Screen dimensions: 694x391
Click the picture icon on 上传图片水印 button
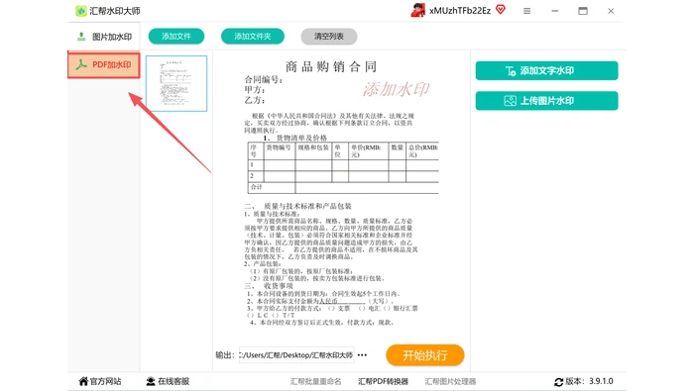tap(510, 101)
